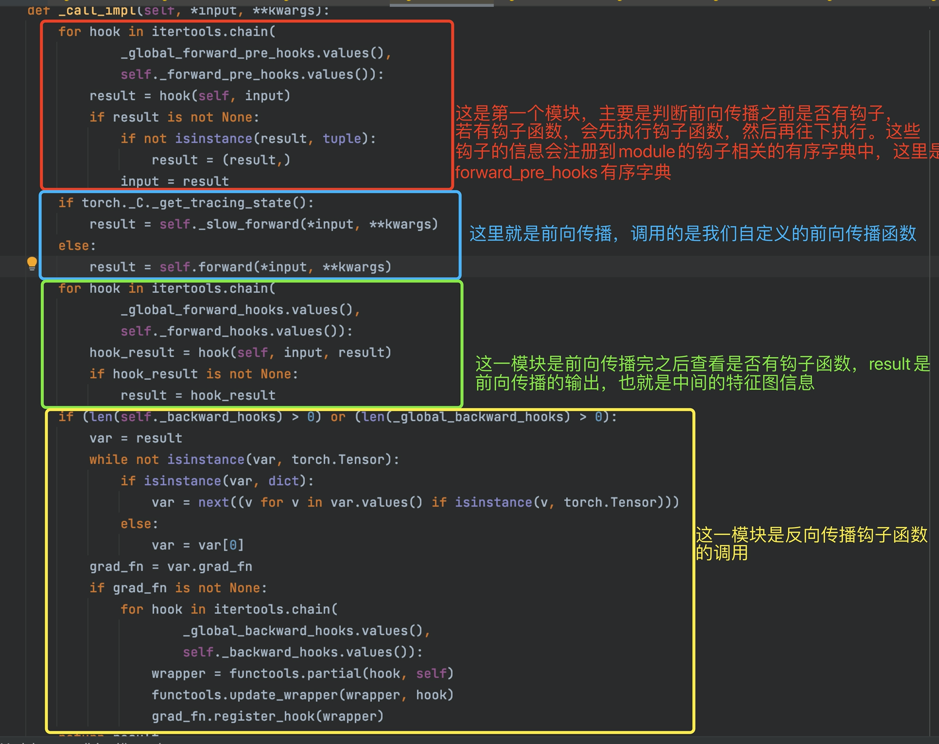939x744 pixels.
Task: Click the wrapper = functools.partial line
Action: pos(302,673)
